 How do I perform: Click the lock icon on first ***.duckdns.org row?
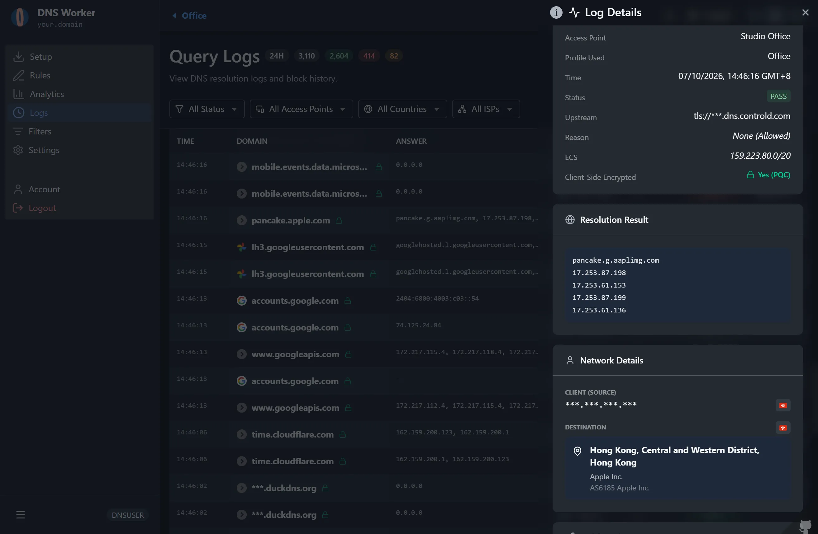[x=325, y=488]
